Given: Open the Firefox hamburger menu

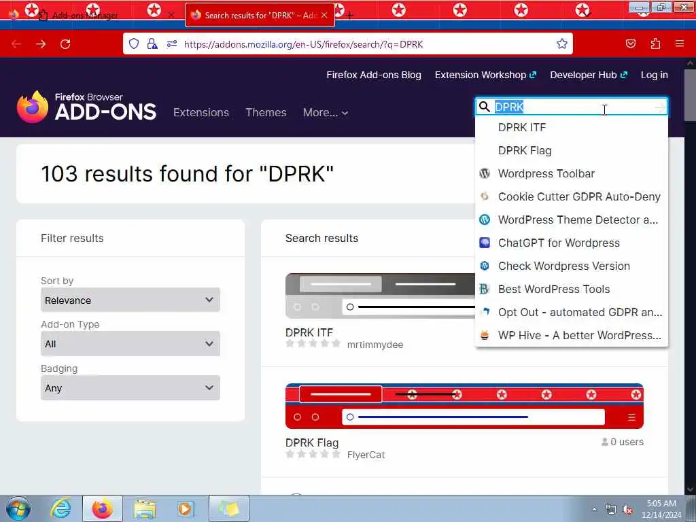Looking at the screenshot, I should [x=679, y=43].
